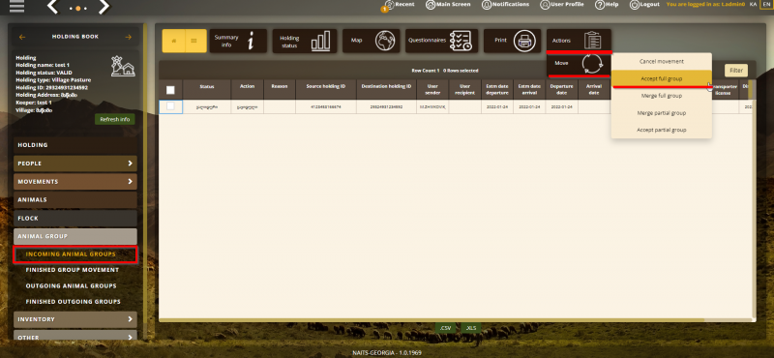Open the Map globe view
The image size is (774, 358).
click(372, 41)
